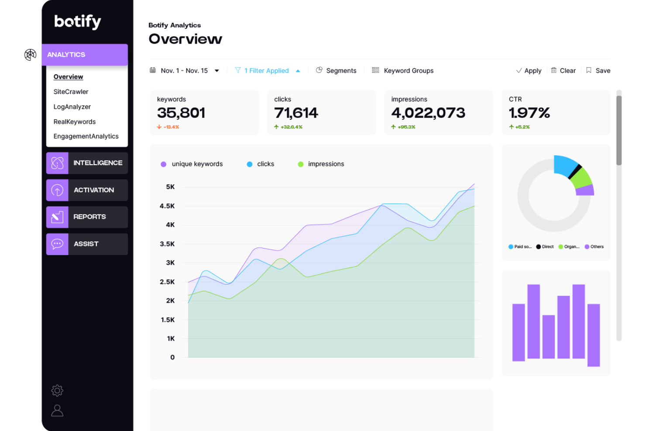The image size is (646, 431).
Task: Click the Botify logo
Action: click(x=77, y=21)
